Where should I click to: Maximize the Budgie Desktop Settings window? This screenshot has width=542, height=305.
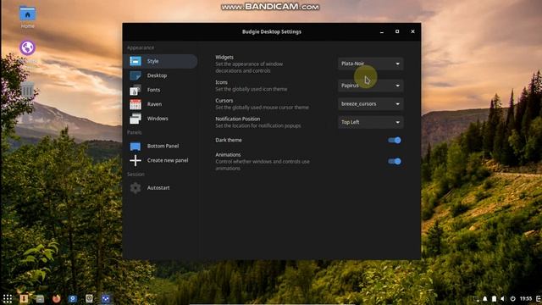coord(397,31)
